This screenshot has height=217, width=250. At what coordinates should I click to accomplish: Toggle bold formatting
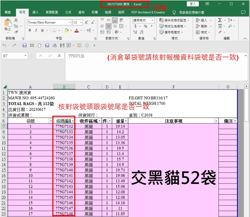click(30, 30)
